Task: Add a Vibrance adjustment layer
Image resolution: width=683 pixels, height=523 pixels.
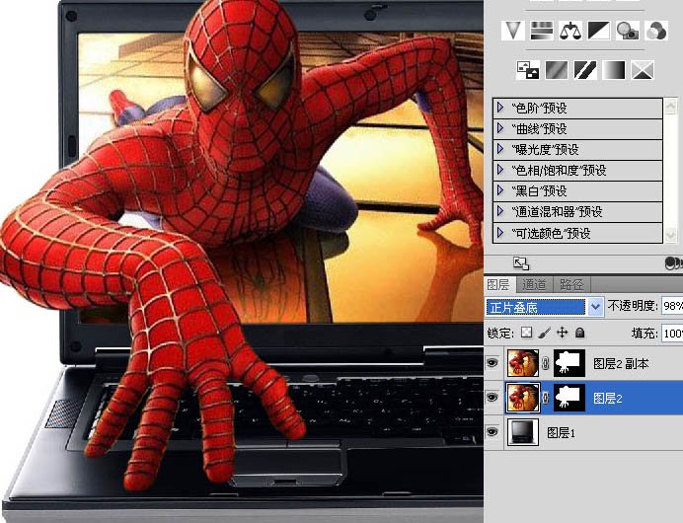Action: pyautogui.click(x=511, y=31)
